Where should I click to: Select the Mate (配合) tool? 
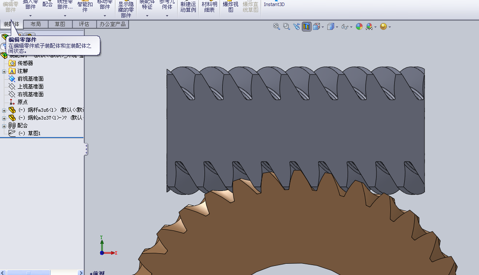(48, 4)
